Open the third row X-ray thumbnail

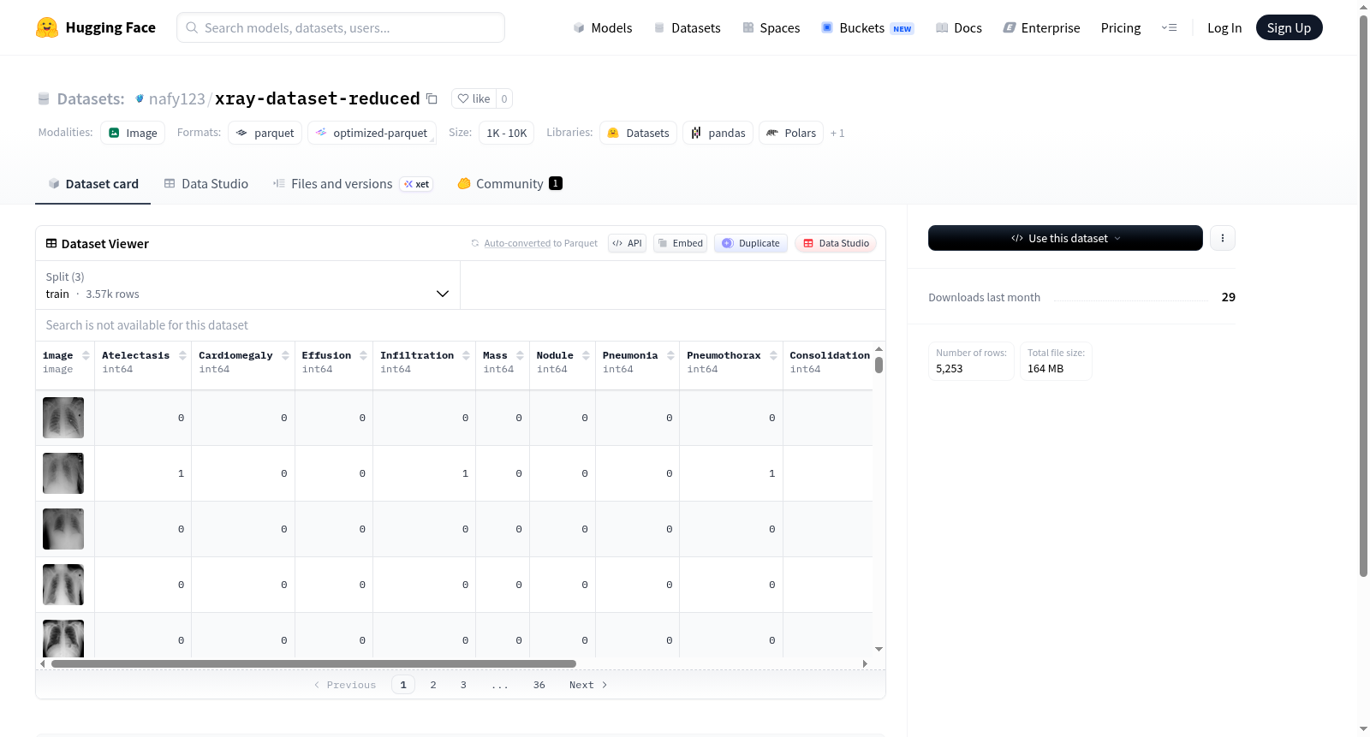pyautogui.click(x=63, y=529)
